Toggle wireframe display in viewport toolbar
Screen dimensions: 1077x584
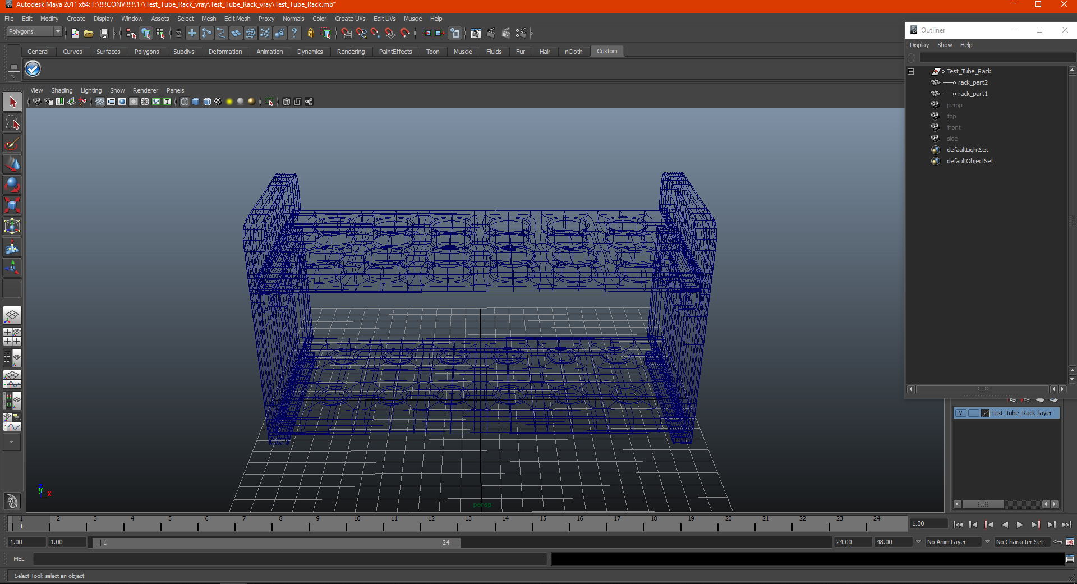pos(185,102)
